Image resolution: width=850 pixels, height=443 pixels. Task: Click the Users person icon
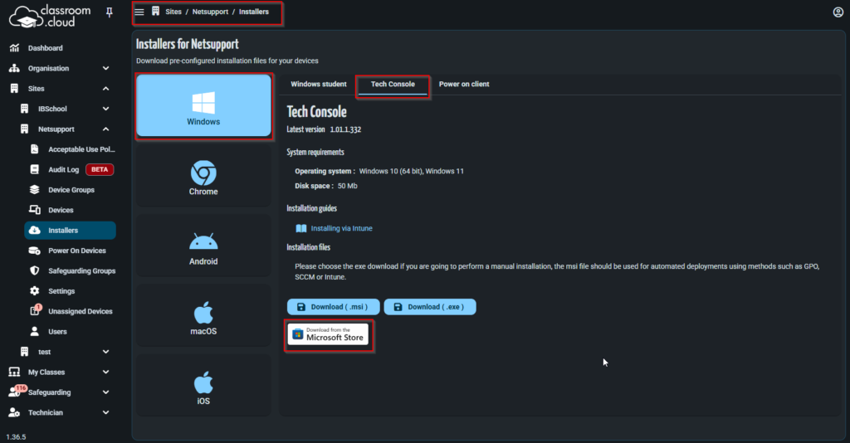point(35,331)
